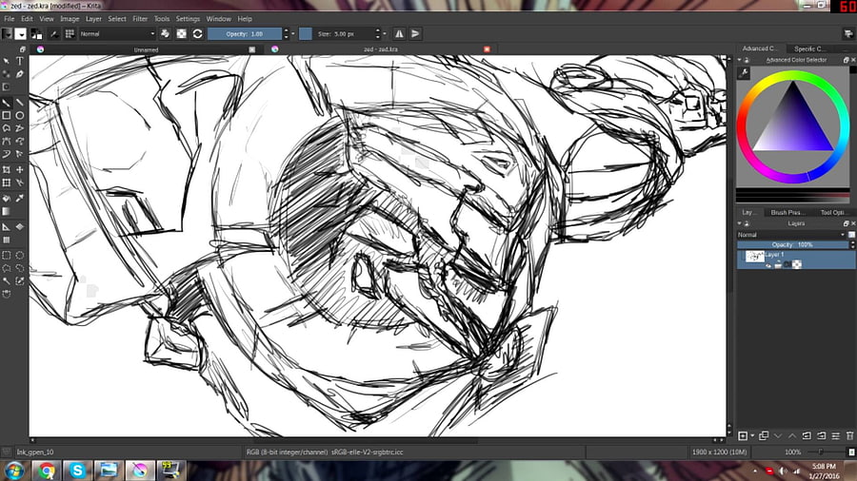
Task: Expand the brush size extra options arrow
Action: tap(385, 34)
